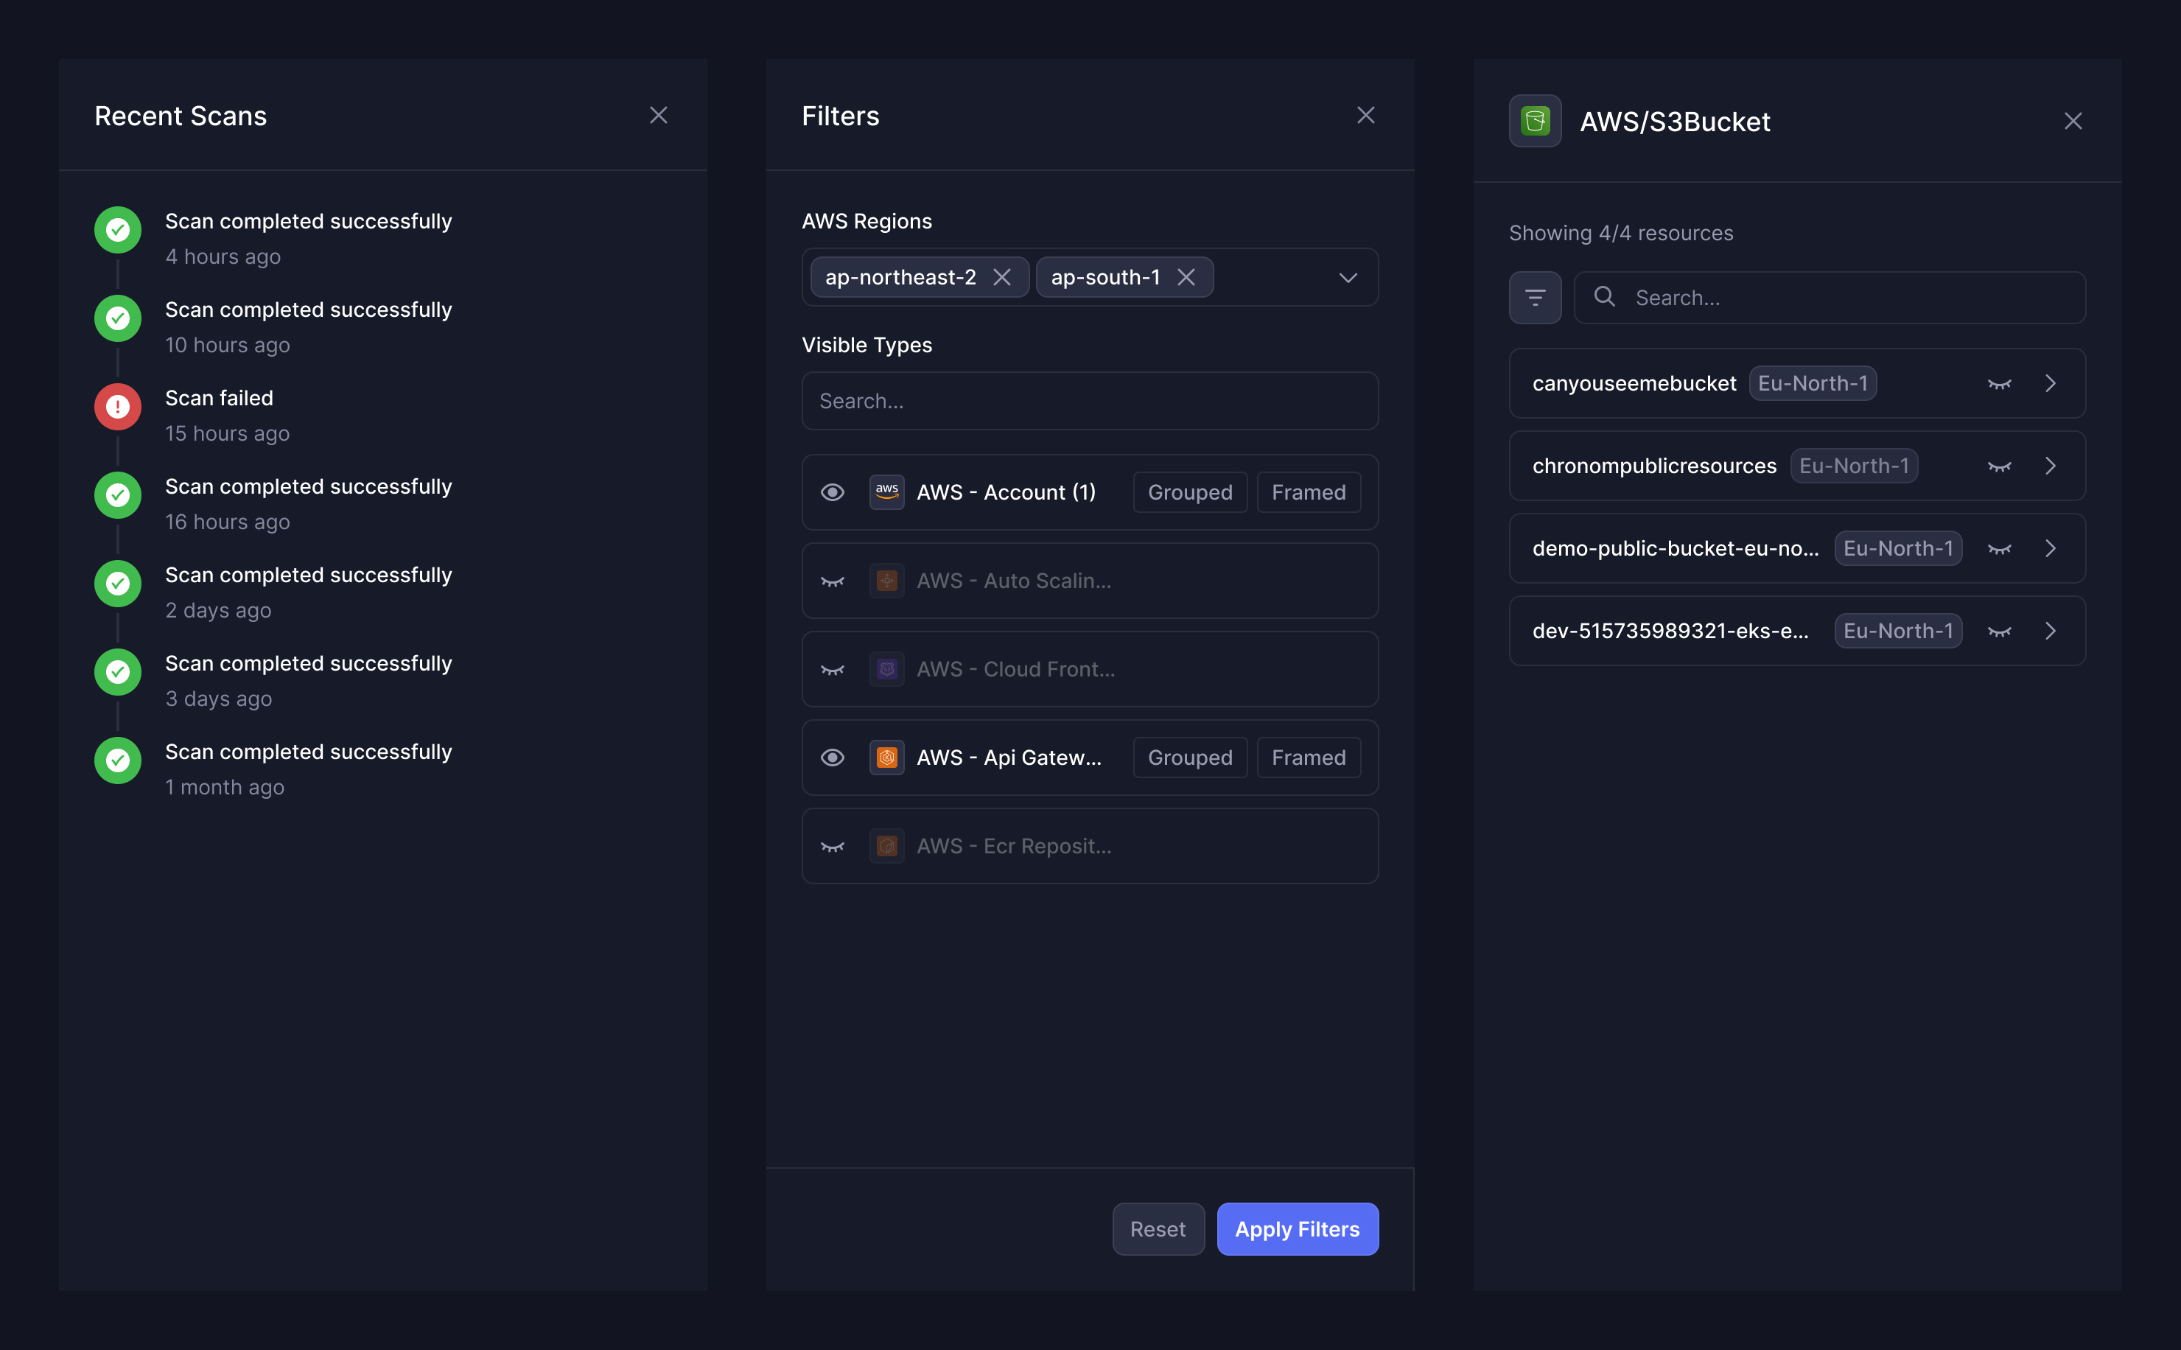The height and width of the screenshot is (1350, 2181).
Task: Open the resource filter icon button
Action: point(1535,297)
